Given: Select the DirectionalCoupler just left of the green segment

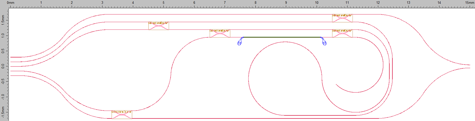Looking at the screenshot, I should tap(220, 33).
